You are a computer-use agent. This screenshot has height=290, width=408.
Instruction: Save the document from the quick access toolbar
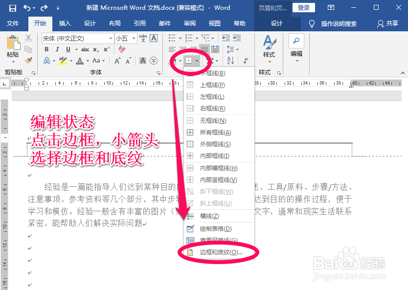tap(13, 8)
